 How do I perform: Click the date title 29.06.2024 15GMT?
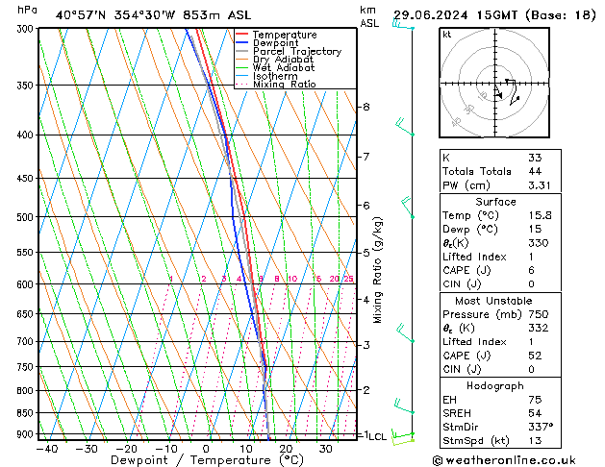pyautogui.click(x=493, y=14)
